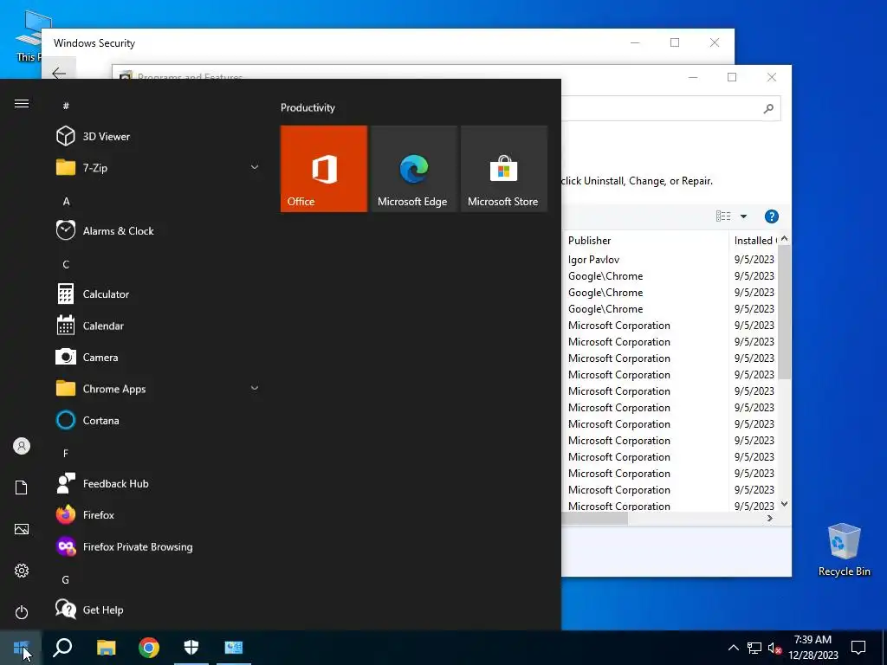Viewport: 887px width, 665px height.
Task: Click the search box in Programs and Features
Action: (x=670, y=108)
